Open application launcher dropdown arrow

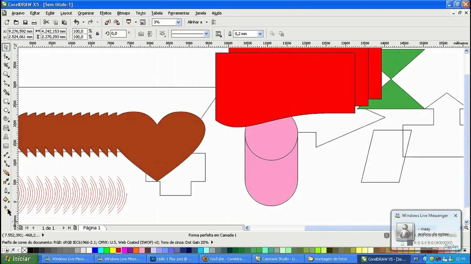pyautogui.click(x=136, y=22)
